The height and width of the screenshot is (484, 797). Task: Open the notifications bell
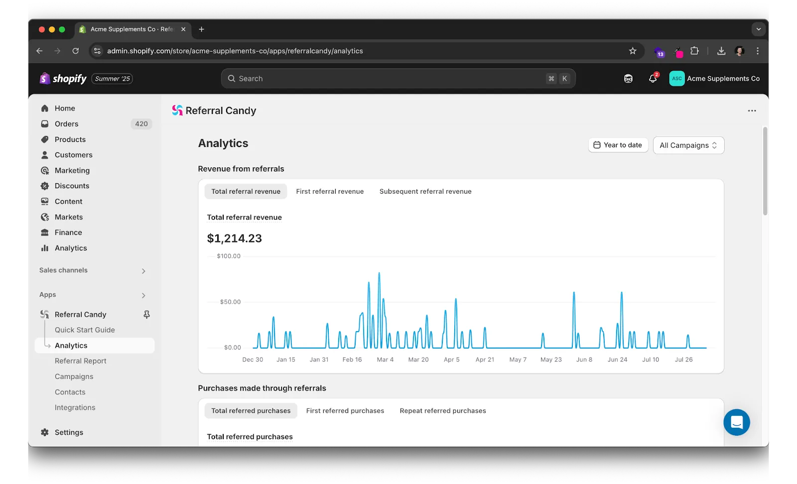pyautogui.click(x=653, y=78)
